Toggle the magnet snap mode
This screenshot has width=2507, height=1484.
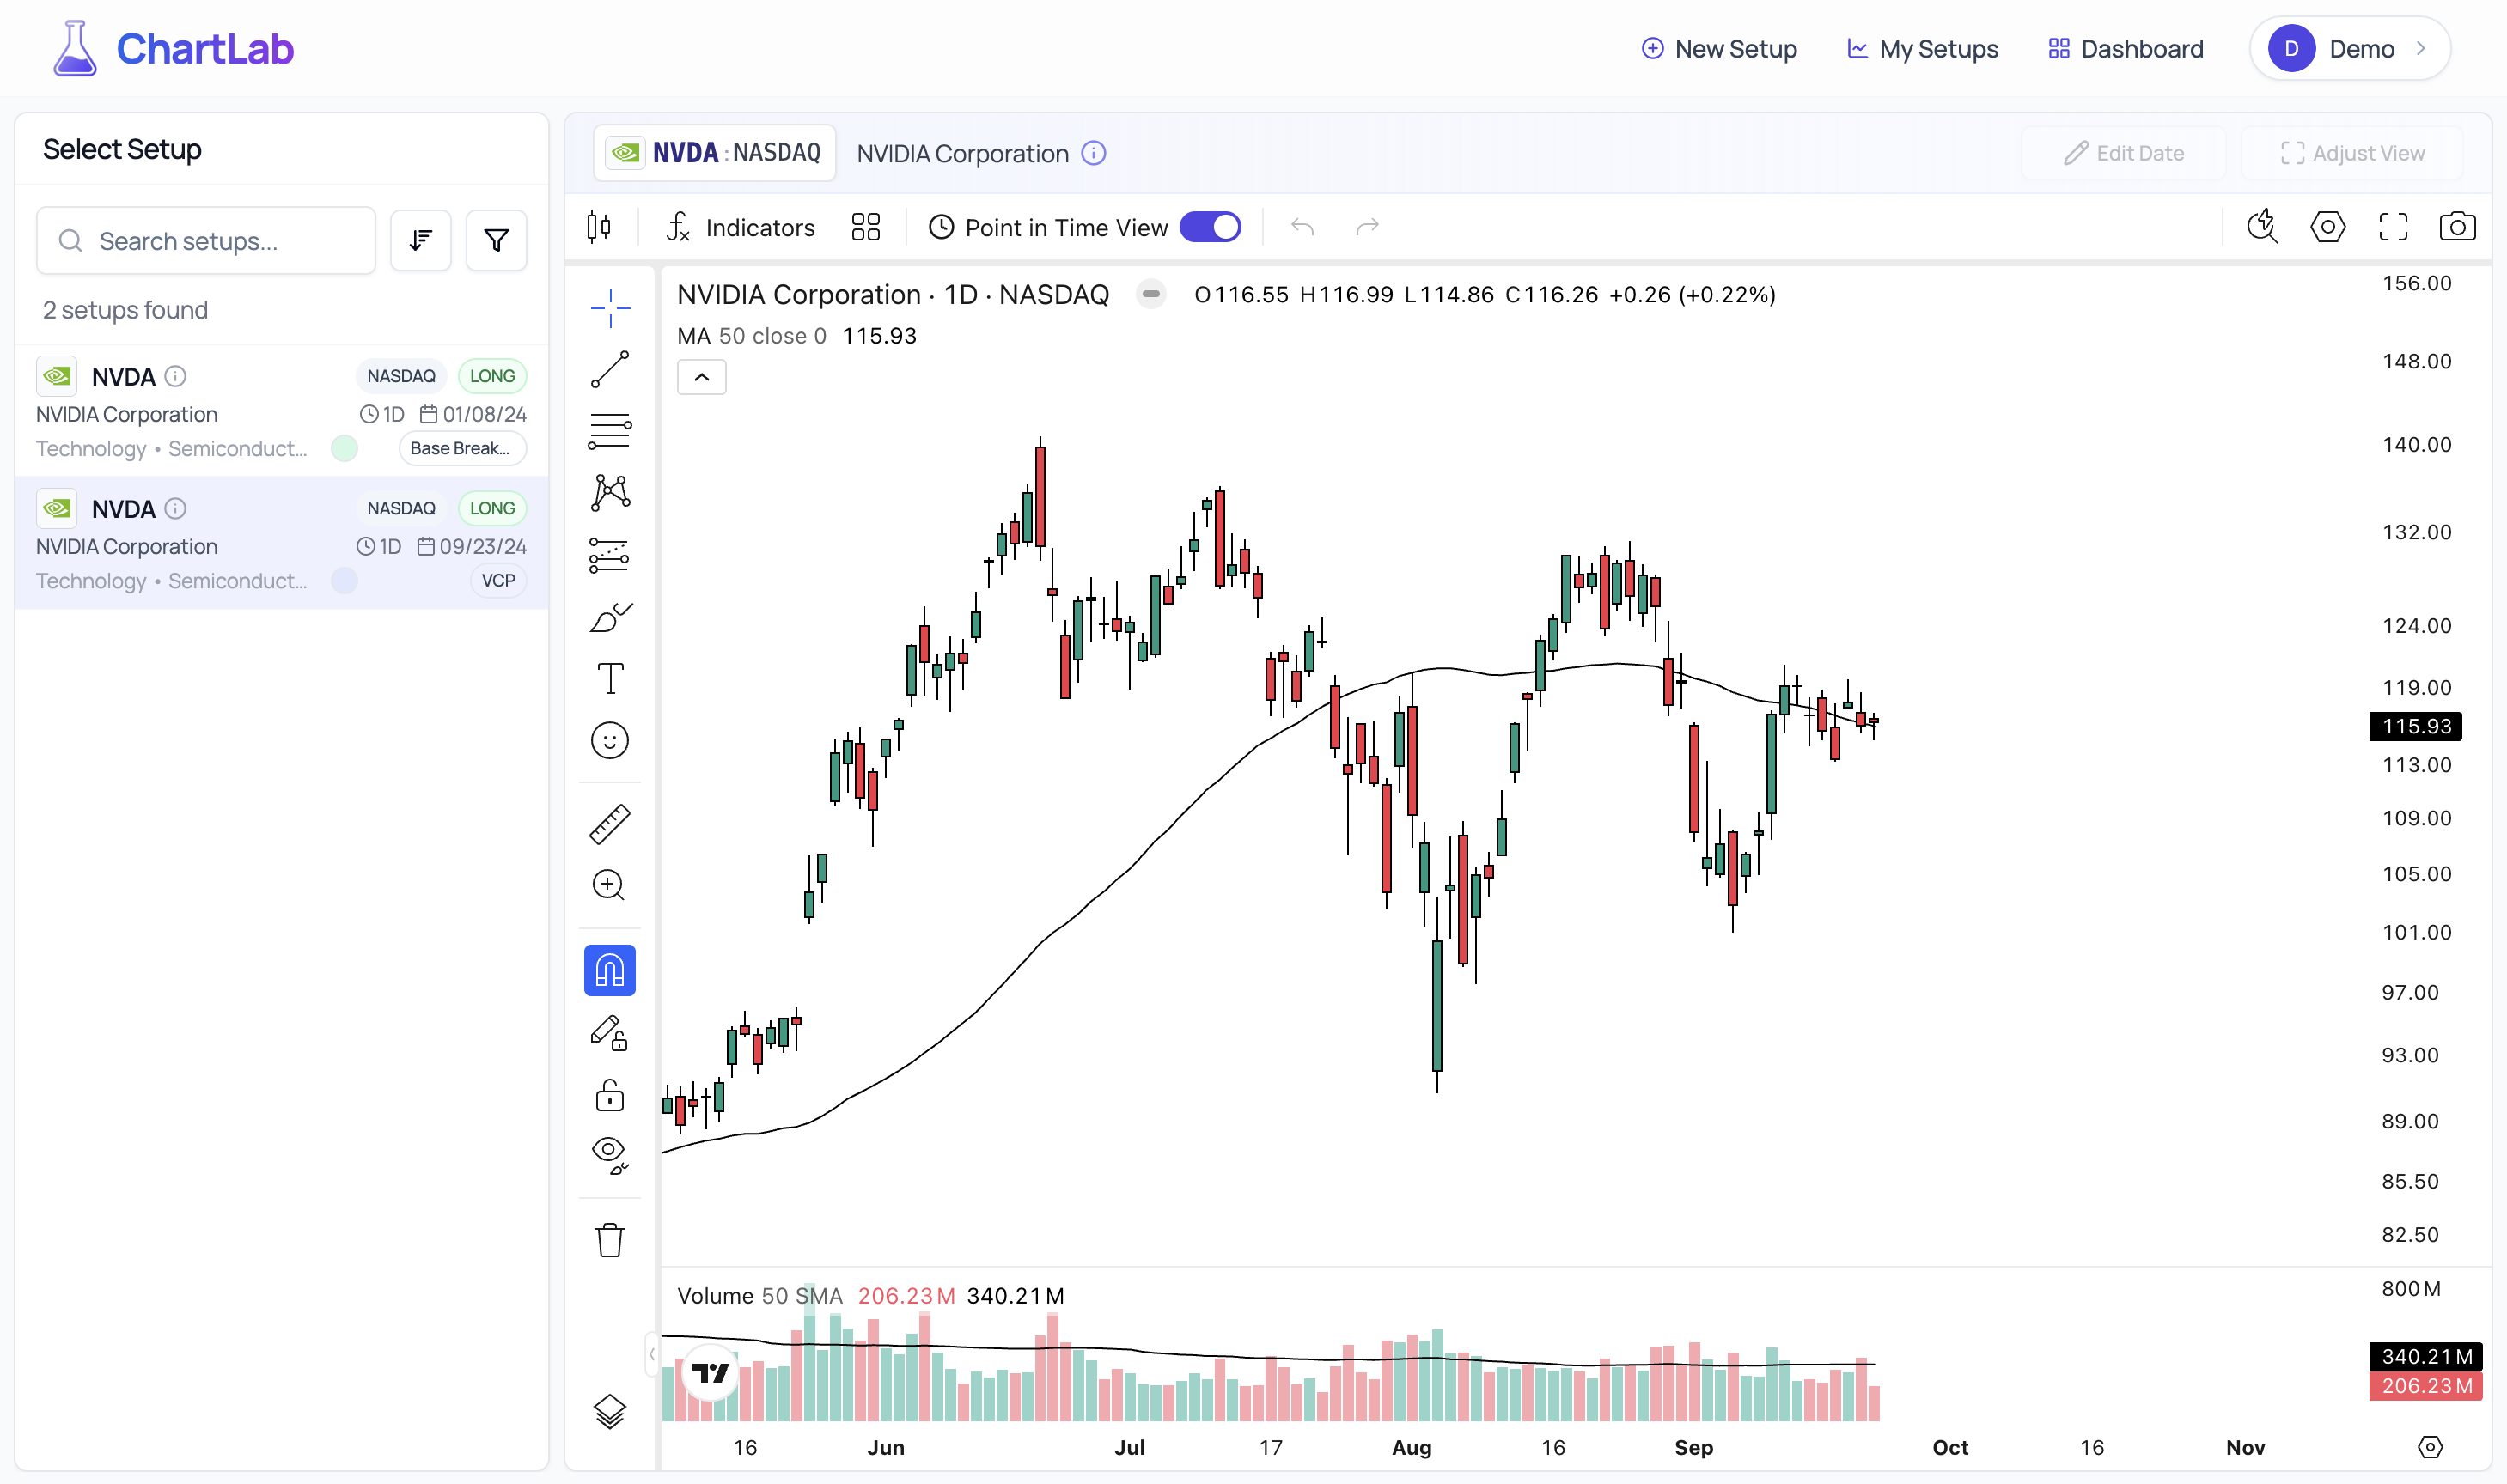(x=609, y=970)
